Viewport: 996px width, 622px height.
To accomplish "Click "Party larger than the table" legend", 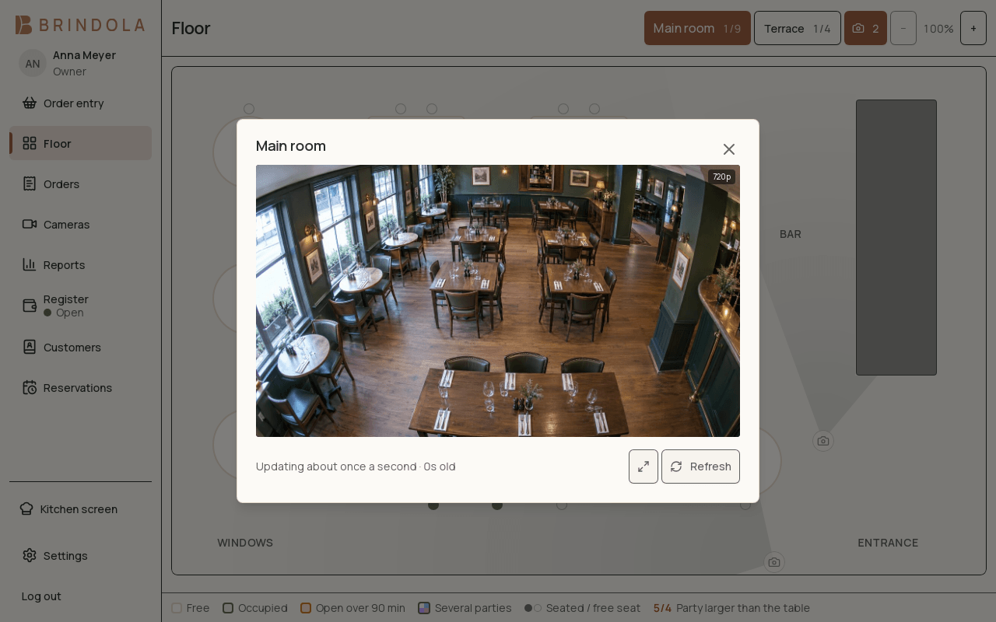I will (743, 608).
